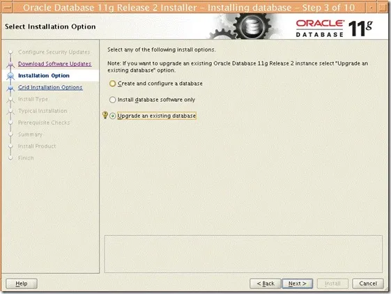Select the Installation Option step entry
This screenshot has width=391, height=294.
point(44,75)
